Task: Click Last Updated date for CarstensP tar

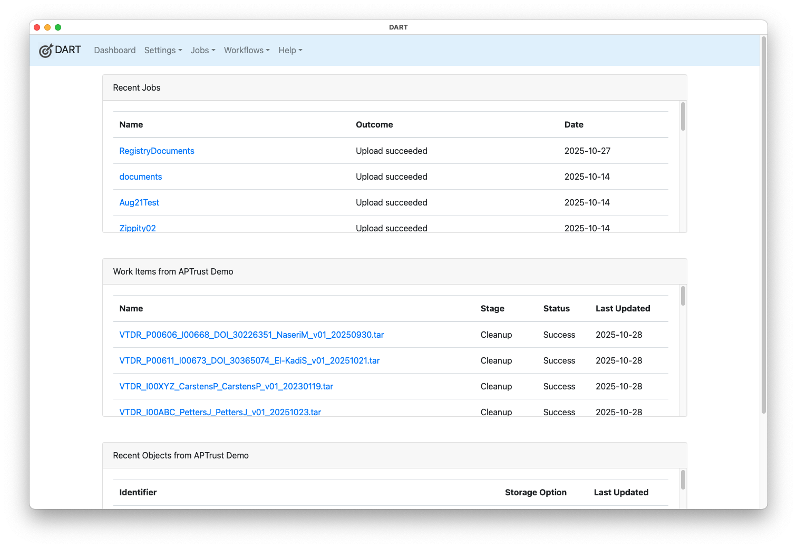Action: point(619,386)
